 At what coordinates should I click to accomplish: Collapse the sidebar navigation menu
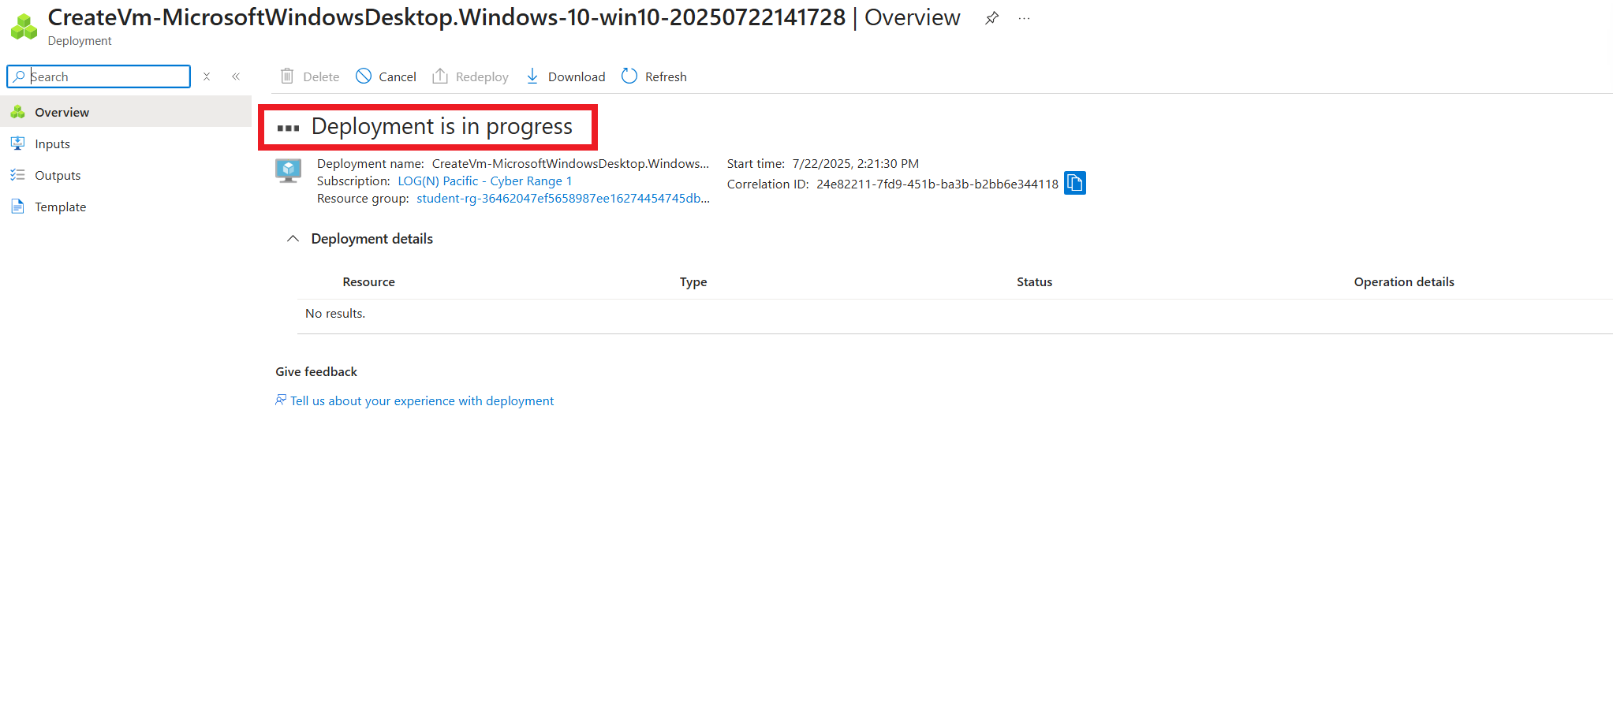tap(236, 76)
